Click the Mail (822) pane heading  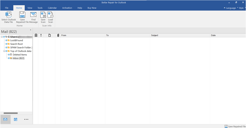9,32
